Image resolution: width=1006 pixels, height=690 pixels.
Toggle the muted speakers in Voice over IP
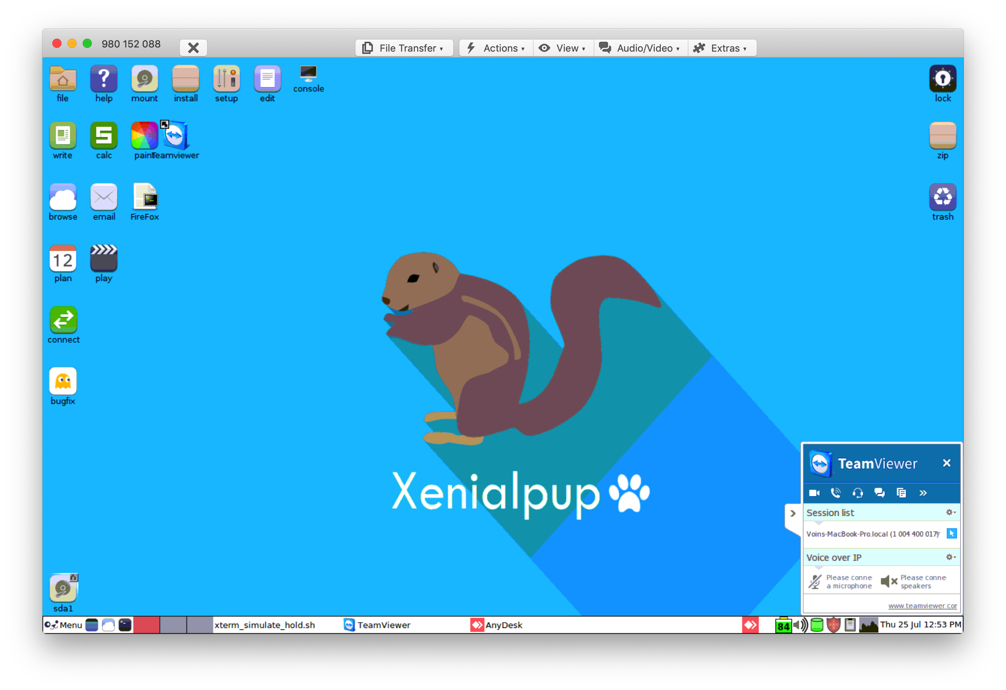888,581
